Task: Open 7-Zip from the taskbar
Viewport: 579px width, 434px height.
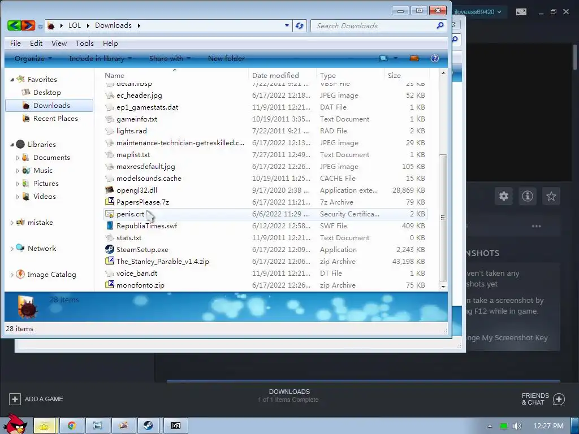Action: point(176,426)
